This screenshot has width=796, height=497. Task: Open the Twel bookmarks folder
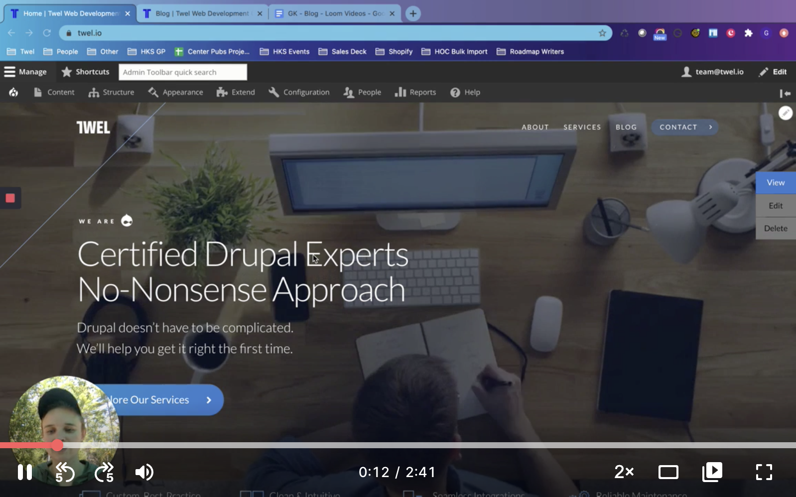click(x=20, y=51)
